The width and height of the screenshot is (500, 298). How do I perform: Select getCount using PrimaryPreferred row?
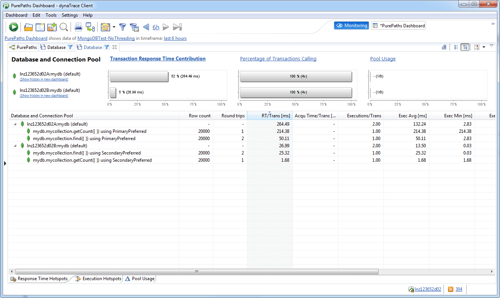point(252,131)
